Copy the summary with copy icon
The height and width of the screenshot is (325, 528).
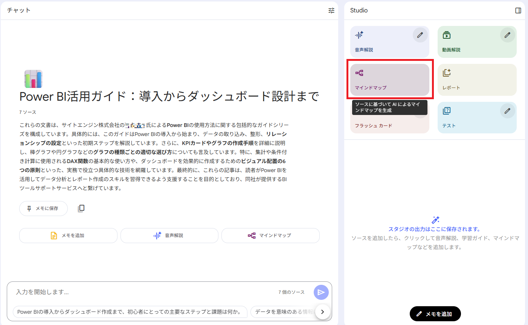pos(81,209)
